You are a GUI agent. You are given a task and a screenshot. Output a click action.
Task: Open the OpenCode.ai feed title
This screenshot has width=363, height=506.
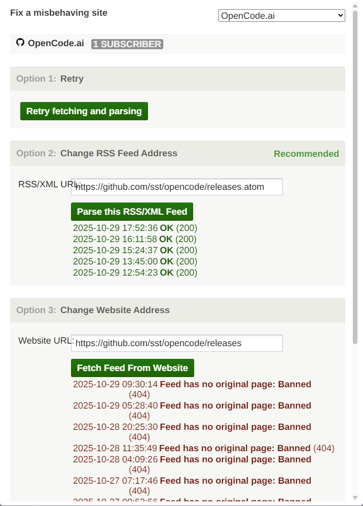coord(56,43)
